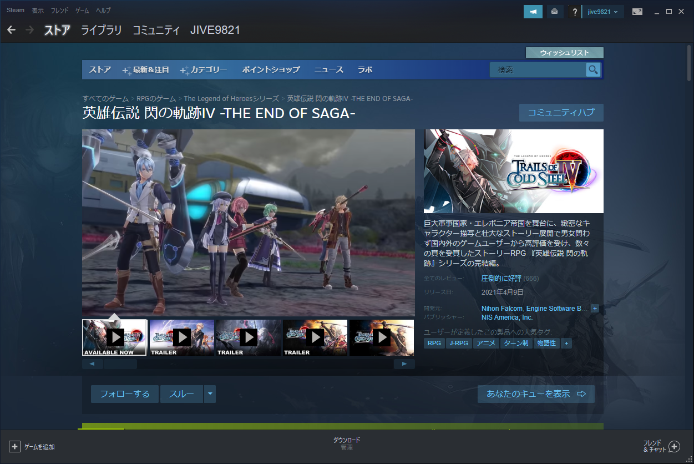Viewport: 694px width, 464px height.
Task: Open the JIVE9821 profile tab
Action: 215,30
